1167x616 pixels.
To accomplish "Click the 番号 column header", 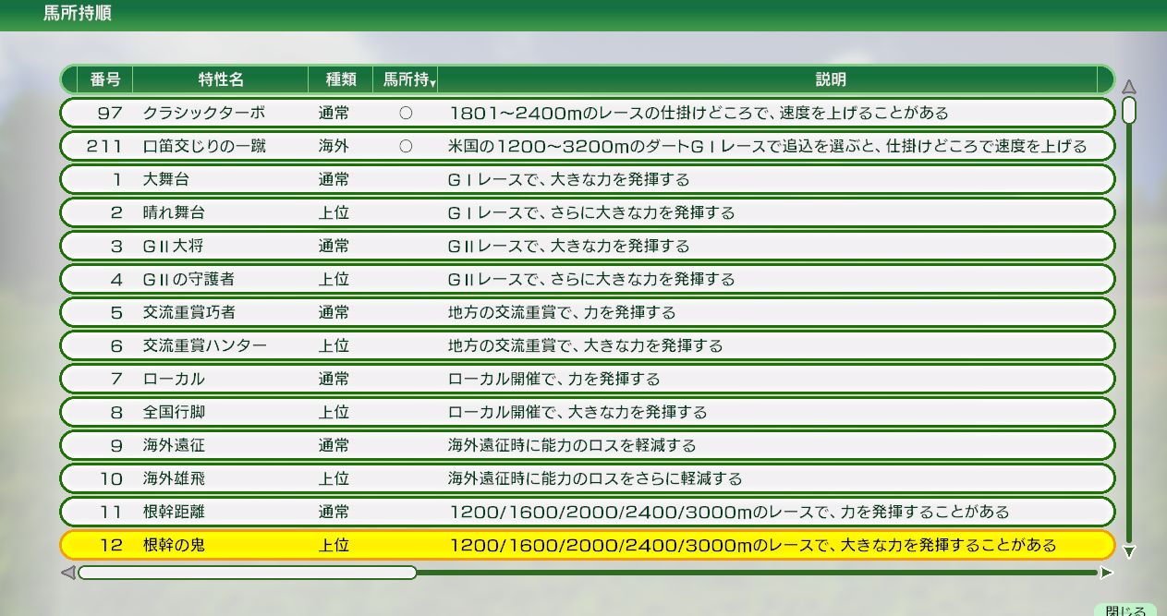I will pyautogui.click(x=106, y=79).
